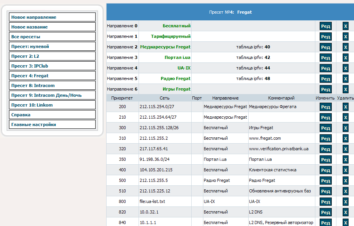Screen dimensions: 354x226
Task: Select the Сеть column header
Action: pos(165,98)
